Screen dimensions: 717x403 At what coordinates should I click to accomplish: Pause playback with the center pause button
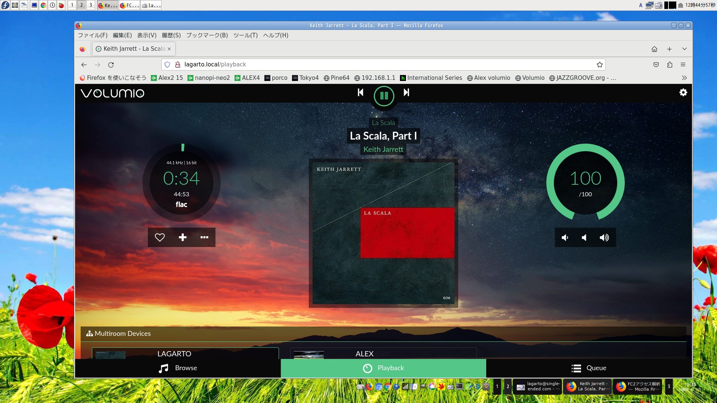click(384, 96)
